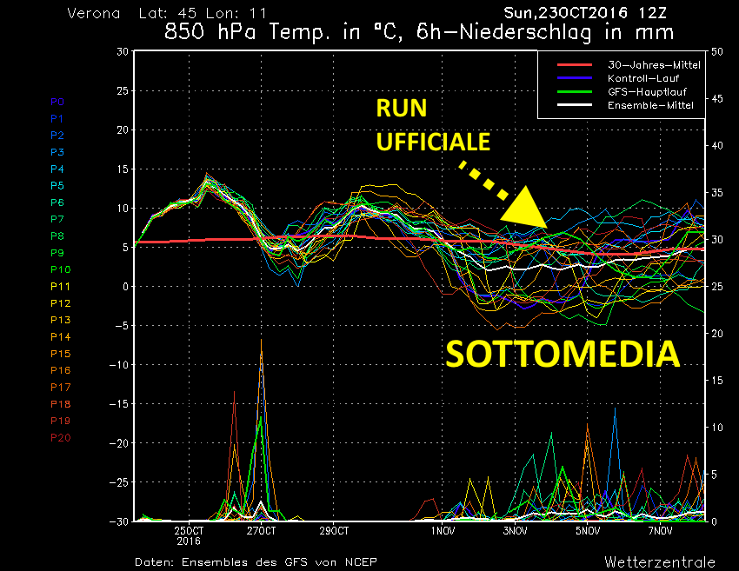The width and height of the screenshot is (739, 571).
Task: Select the P19 ensemble member label
Action: click(x=60, y=421)
